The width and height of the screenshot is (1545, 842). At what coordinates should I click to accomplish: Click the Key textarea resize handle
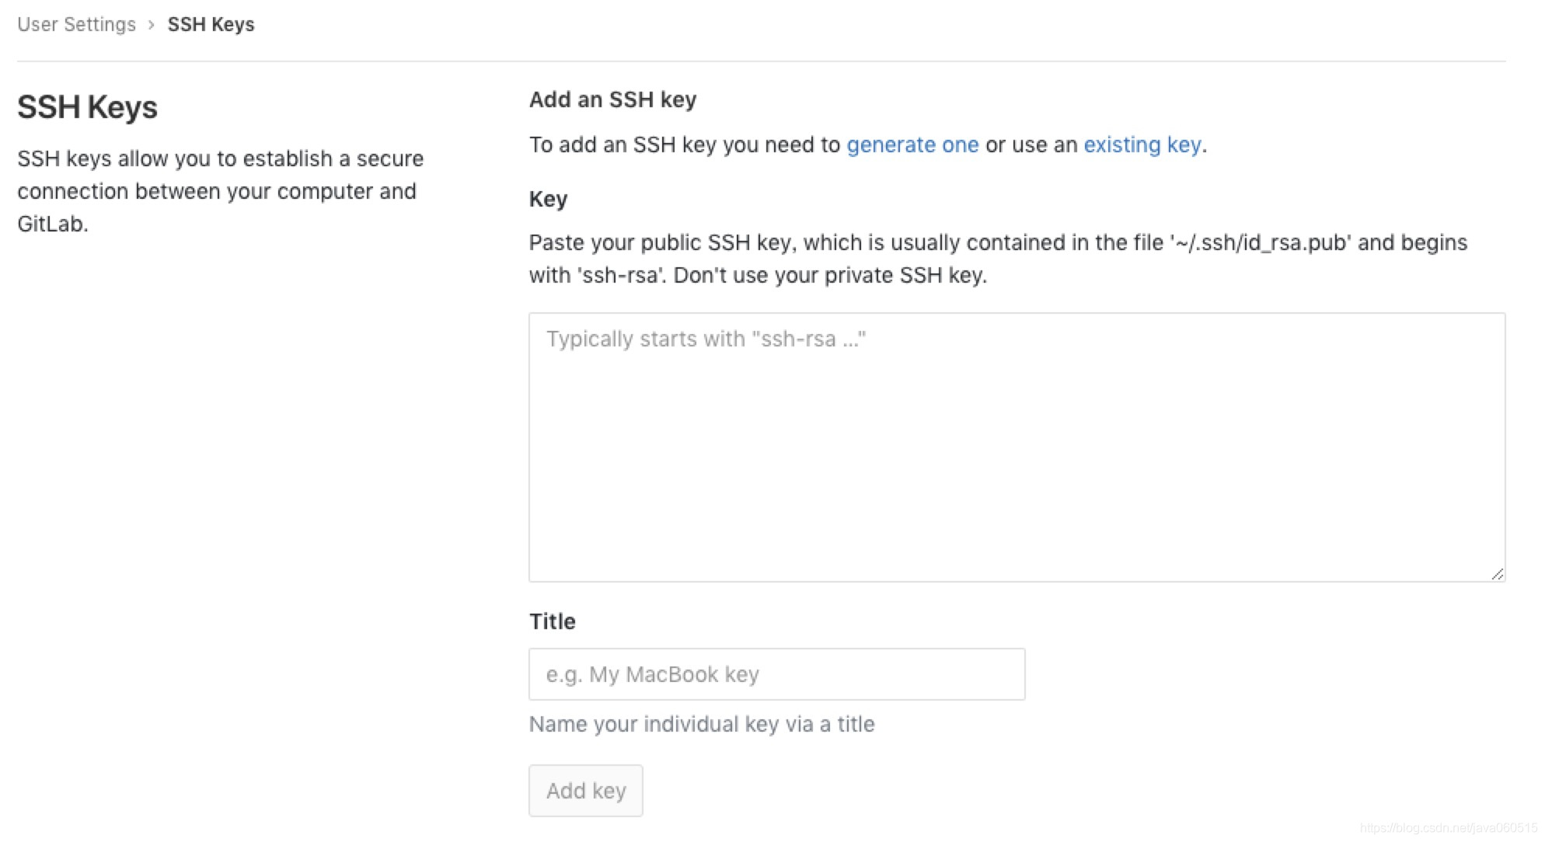[x=1497, y=574]
